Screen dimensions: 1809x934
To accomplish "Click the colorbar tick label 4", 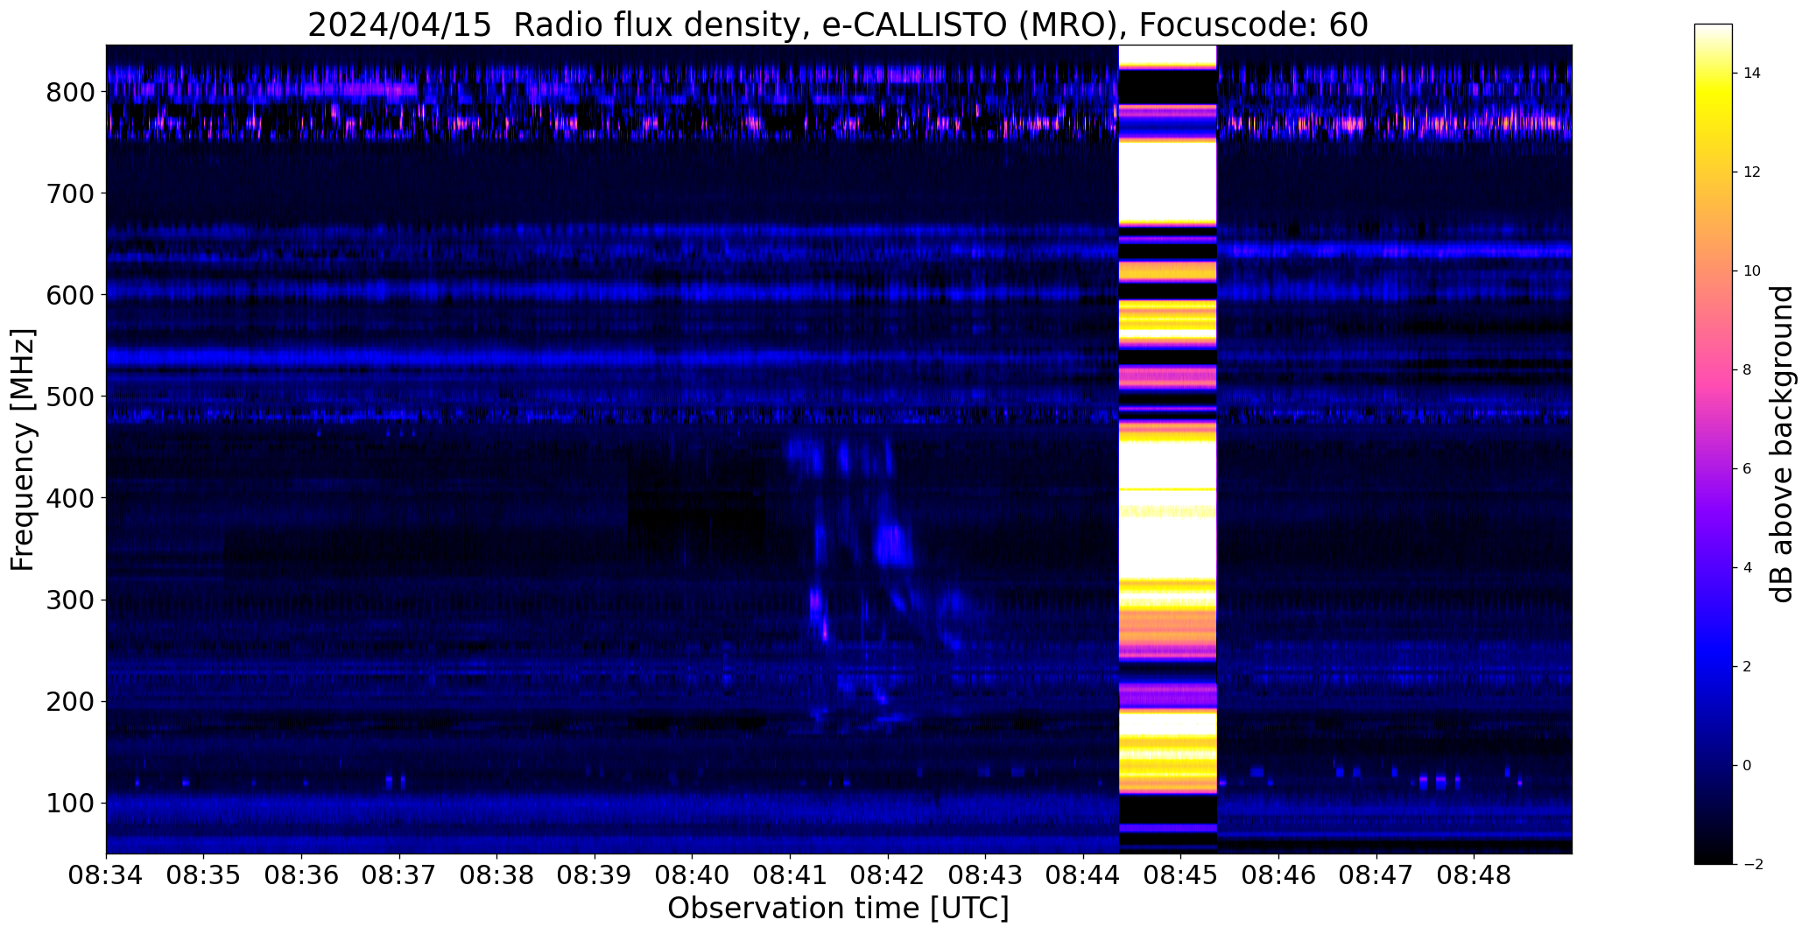I will (1748, 568).
